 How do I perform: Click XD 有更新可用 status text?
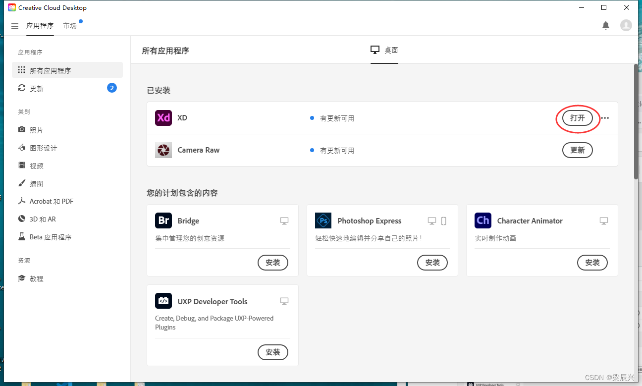337,118
